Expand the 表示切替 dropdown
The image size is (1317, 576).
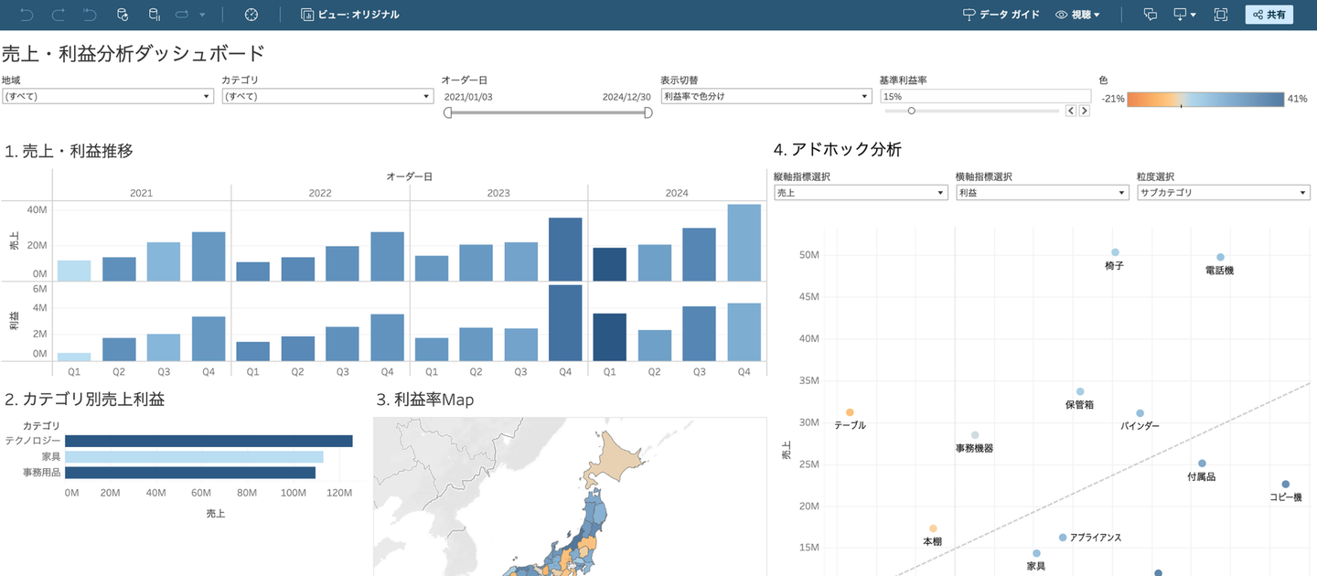pyautogui.click(x=766, y=96)
